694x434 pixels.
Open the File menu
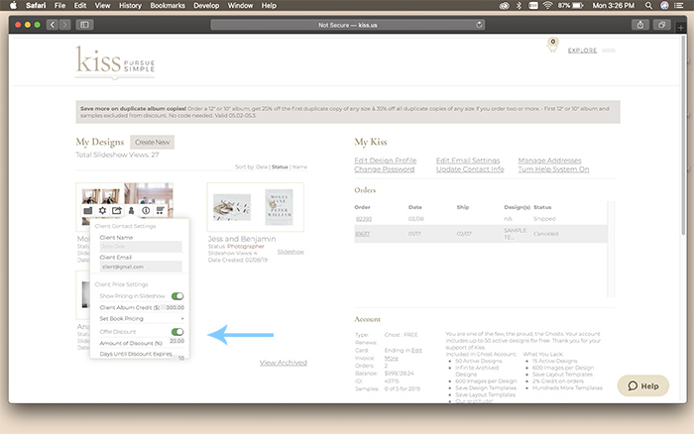point(59,5)
